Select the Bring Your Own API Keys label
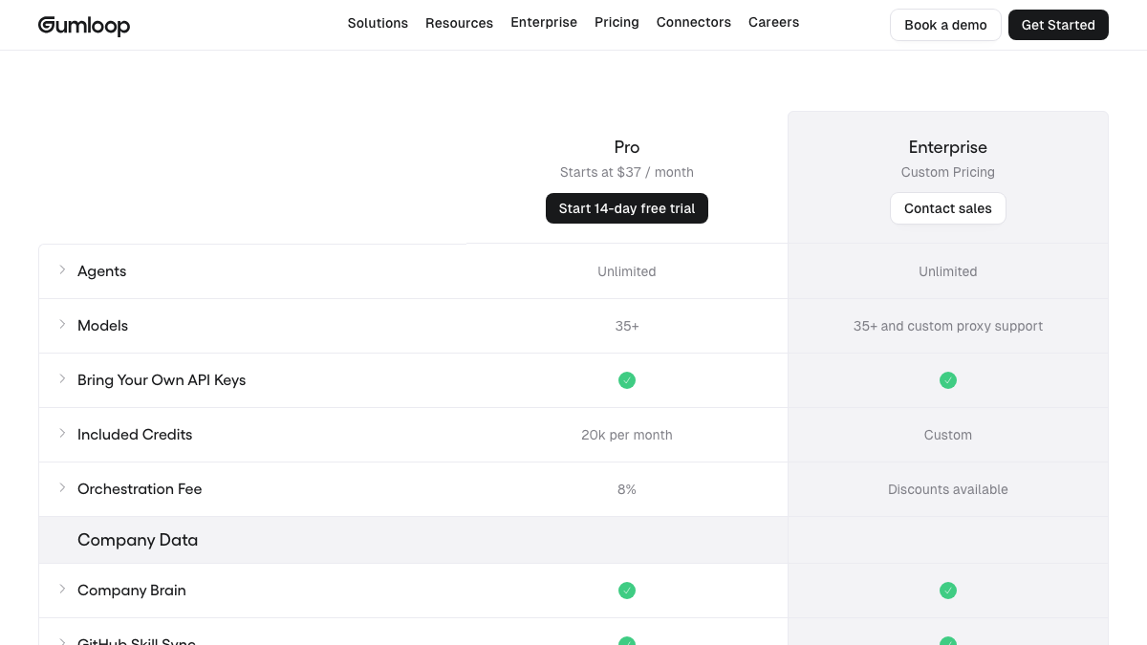This screenshot has height=645, width=1147. [162, 380]
